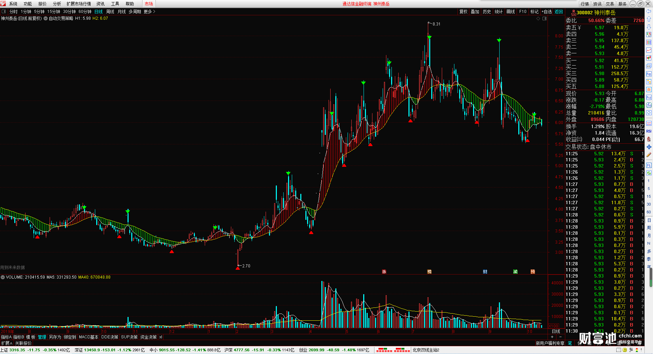Open the 复权 dropdown
This screenshot has width=653, height=354.
(x=463, y=12)
